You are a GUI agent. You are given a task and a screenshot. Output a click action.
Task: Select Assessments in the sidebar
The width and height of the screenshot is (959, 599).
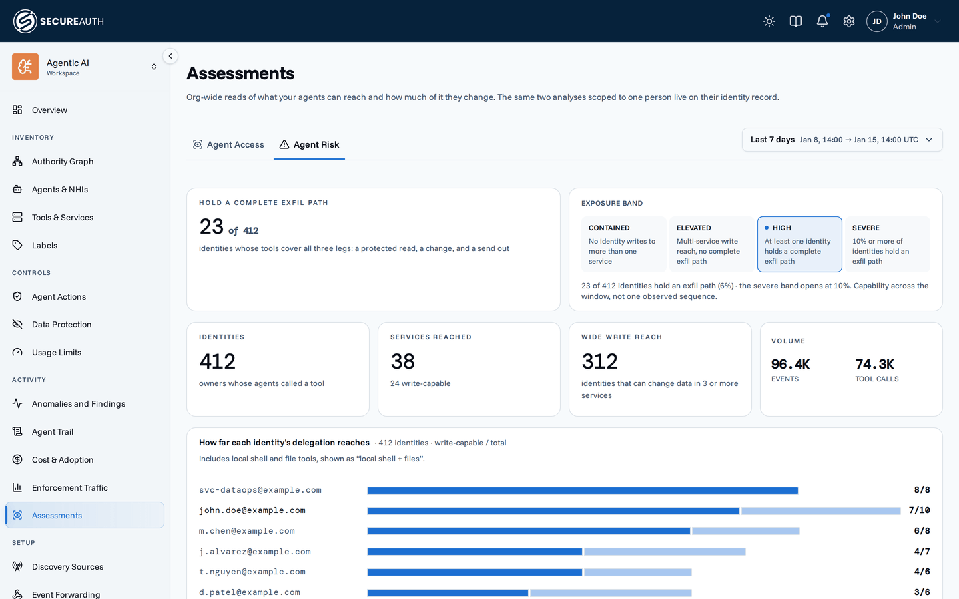coord(85,515)
